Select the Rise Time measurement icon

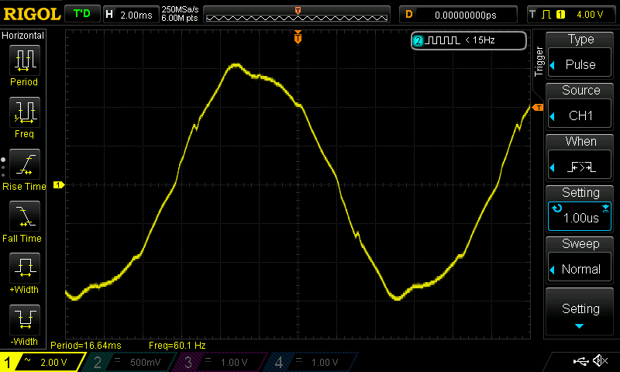24,169
